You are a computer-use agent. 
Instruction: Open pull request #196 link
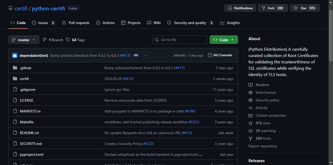click(190, 111)
